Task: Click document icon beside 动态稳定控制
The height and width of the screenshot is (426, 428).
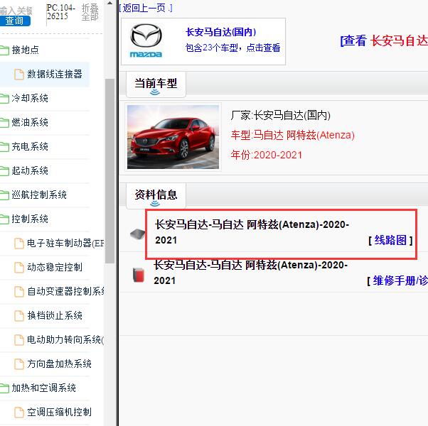Action: click(19, 268)
